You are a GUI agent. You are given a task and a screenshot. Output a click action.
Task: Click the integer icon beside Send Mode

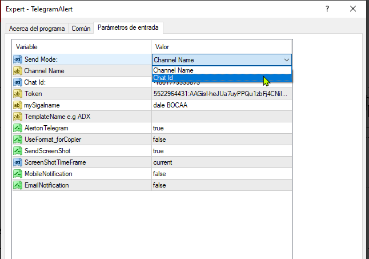click(x=18, y=59)
